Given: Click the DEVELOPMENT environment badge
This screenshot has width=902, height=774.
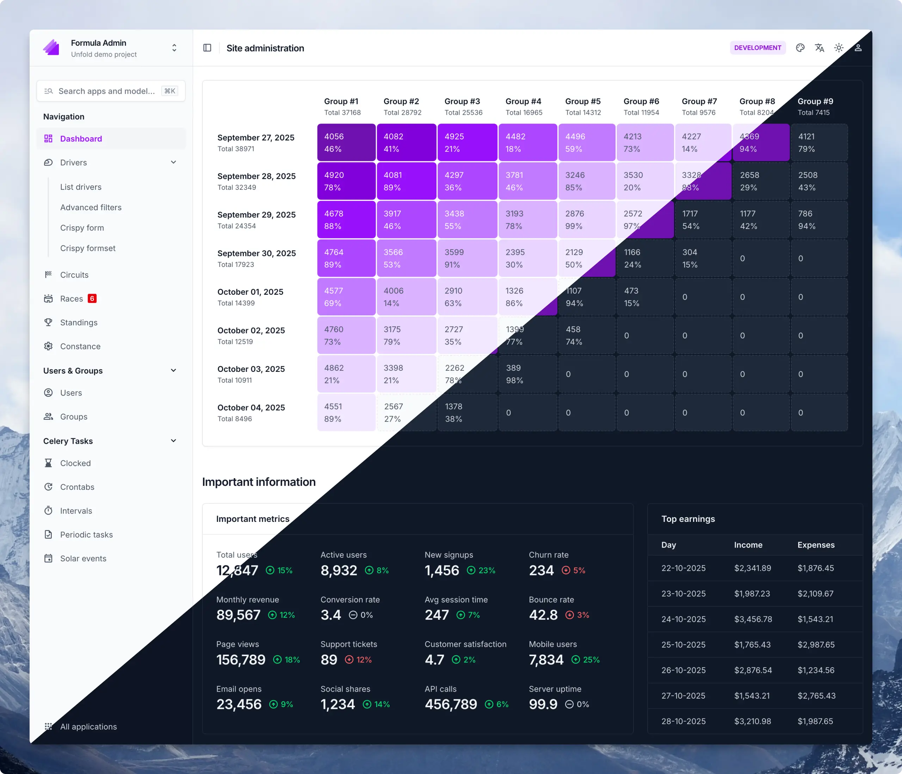Looking at the screenshot, I should coord(757,48).
